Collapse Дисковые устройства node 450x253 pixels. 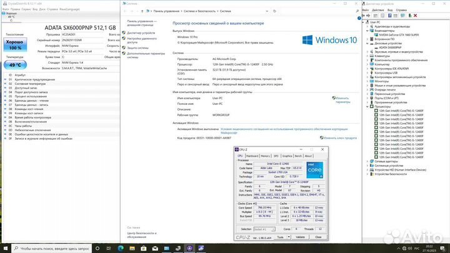pos(367,43)
